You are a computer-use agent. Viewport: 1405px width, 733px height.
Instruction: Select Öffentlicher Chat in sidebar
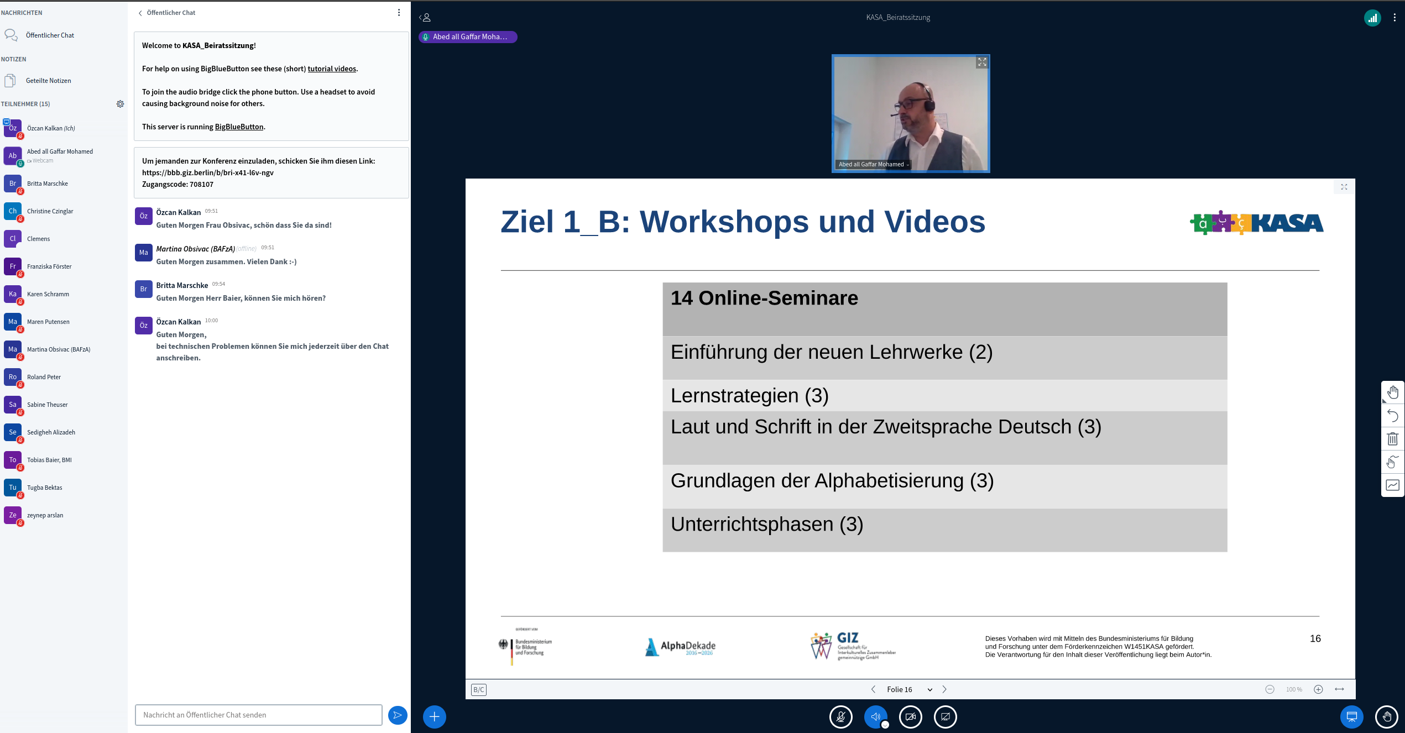pyautogui.click(x=50, y=35)
